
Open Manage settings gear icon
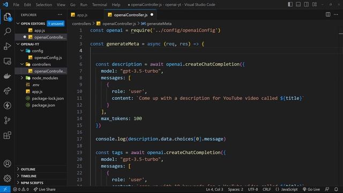(x=7, y=179)
